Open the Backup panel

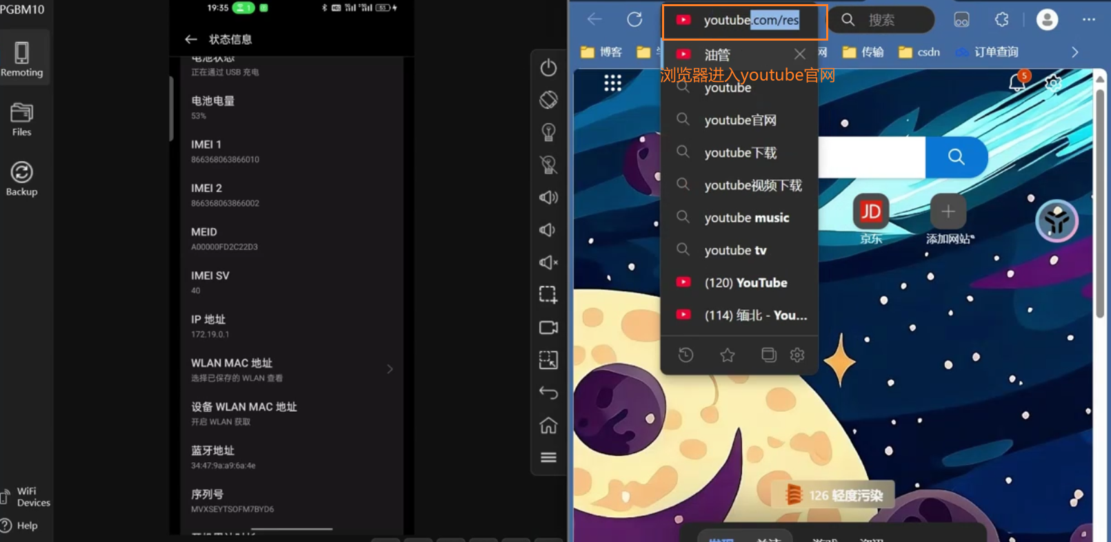tap(21, 178)
